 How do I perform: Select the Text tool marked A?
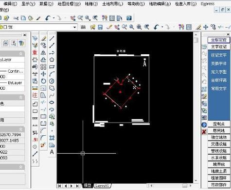pos(52,152)
